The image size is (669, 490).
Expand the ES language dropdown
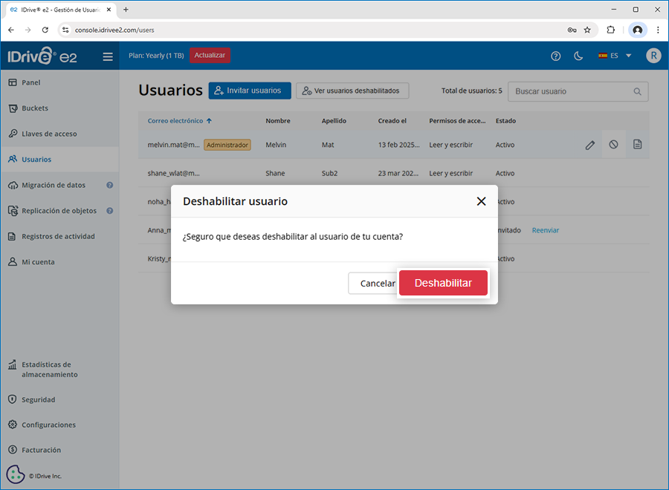[x=615, y=56]
